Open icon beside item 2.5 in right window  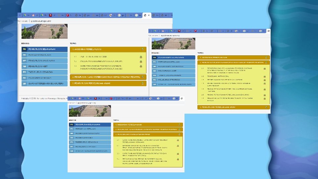tap(264, 89)
